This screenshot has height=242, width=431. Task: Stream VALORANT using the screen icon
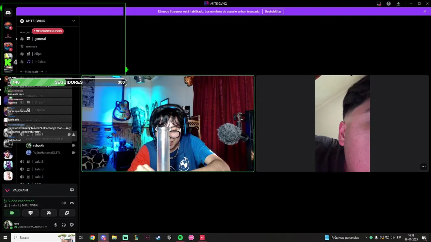(x=72, y=190)
